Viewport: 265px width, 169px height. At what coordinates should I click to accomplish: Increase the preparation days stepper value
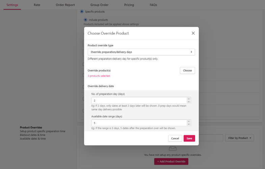(189, 99)
